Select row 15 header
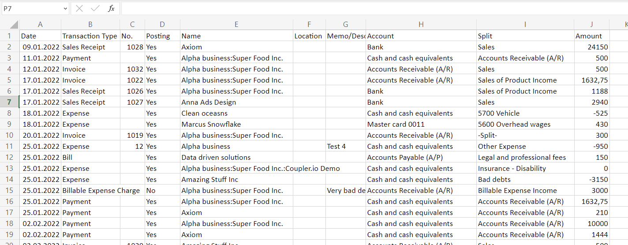This screenshot has height=245, width=628. coord(10,190)
